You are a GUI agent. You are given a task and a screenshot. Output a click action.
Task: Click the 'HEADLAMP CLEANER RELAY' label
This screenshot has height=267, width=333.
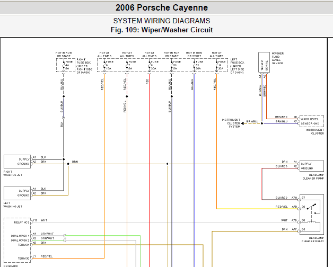click(x=313, y=239)
